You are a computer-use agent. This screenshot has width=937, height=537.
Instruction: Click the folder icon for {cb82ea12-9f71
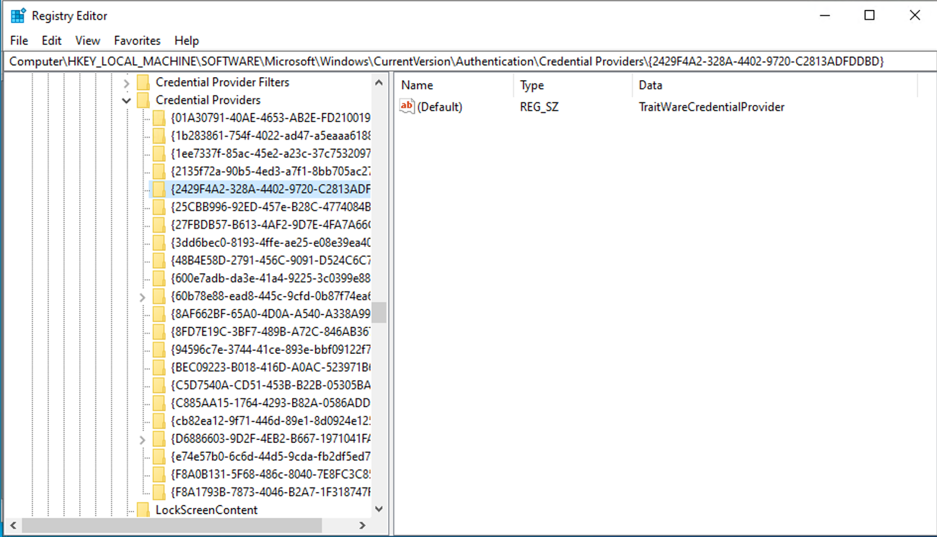(x=159, y=421)
